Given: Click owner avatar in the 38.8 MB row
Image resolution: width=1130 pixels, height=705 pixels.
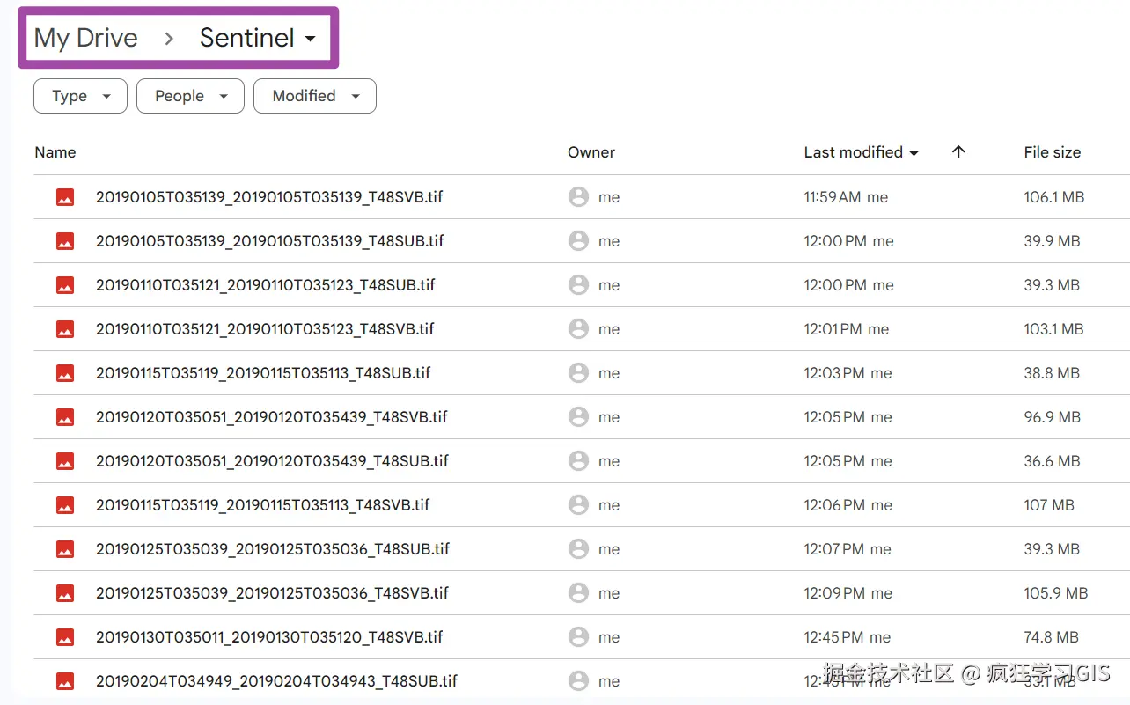Looking at the screenshot, I should pos(578,373).
